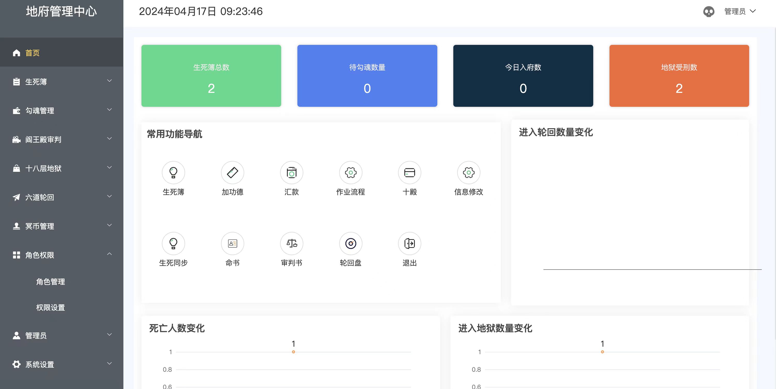Open the 审判书 scales shortcut icon

point(292,243)
